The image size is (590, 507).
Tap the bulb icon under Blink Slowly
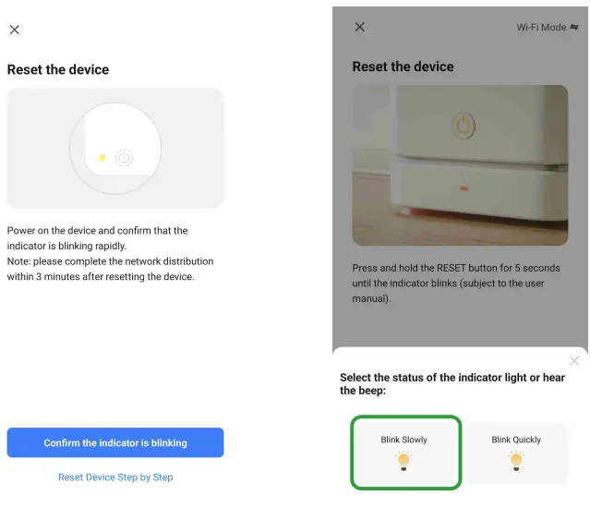pyautogui.click(x=404, y=461)
